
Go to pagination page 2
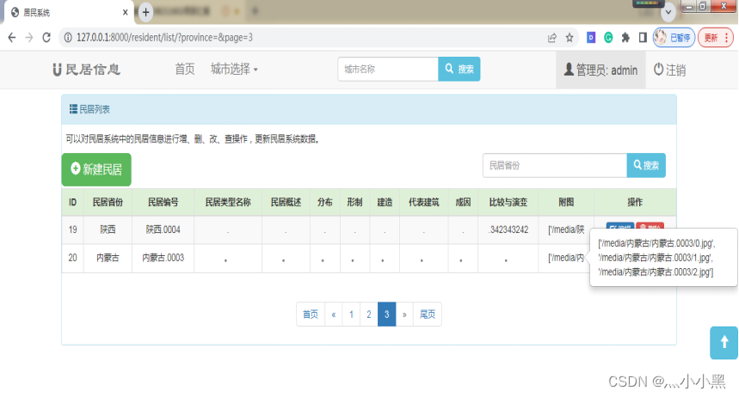(x=369, y=315)
